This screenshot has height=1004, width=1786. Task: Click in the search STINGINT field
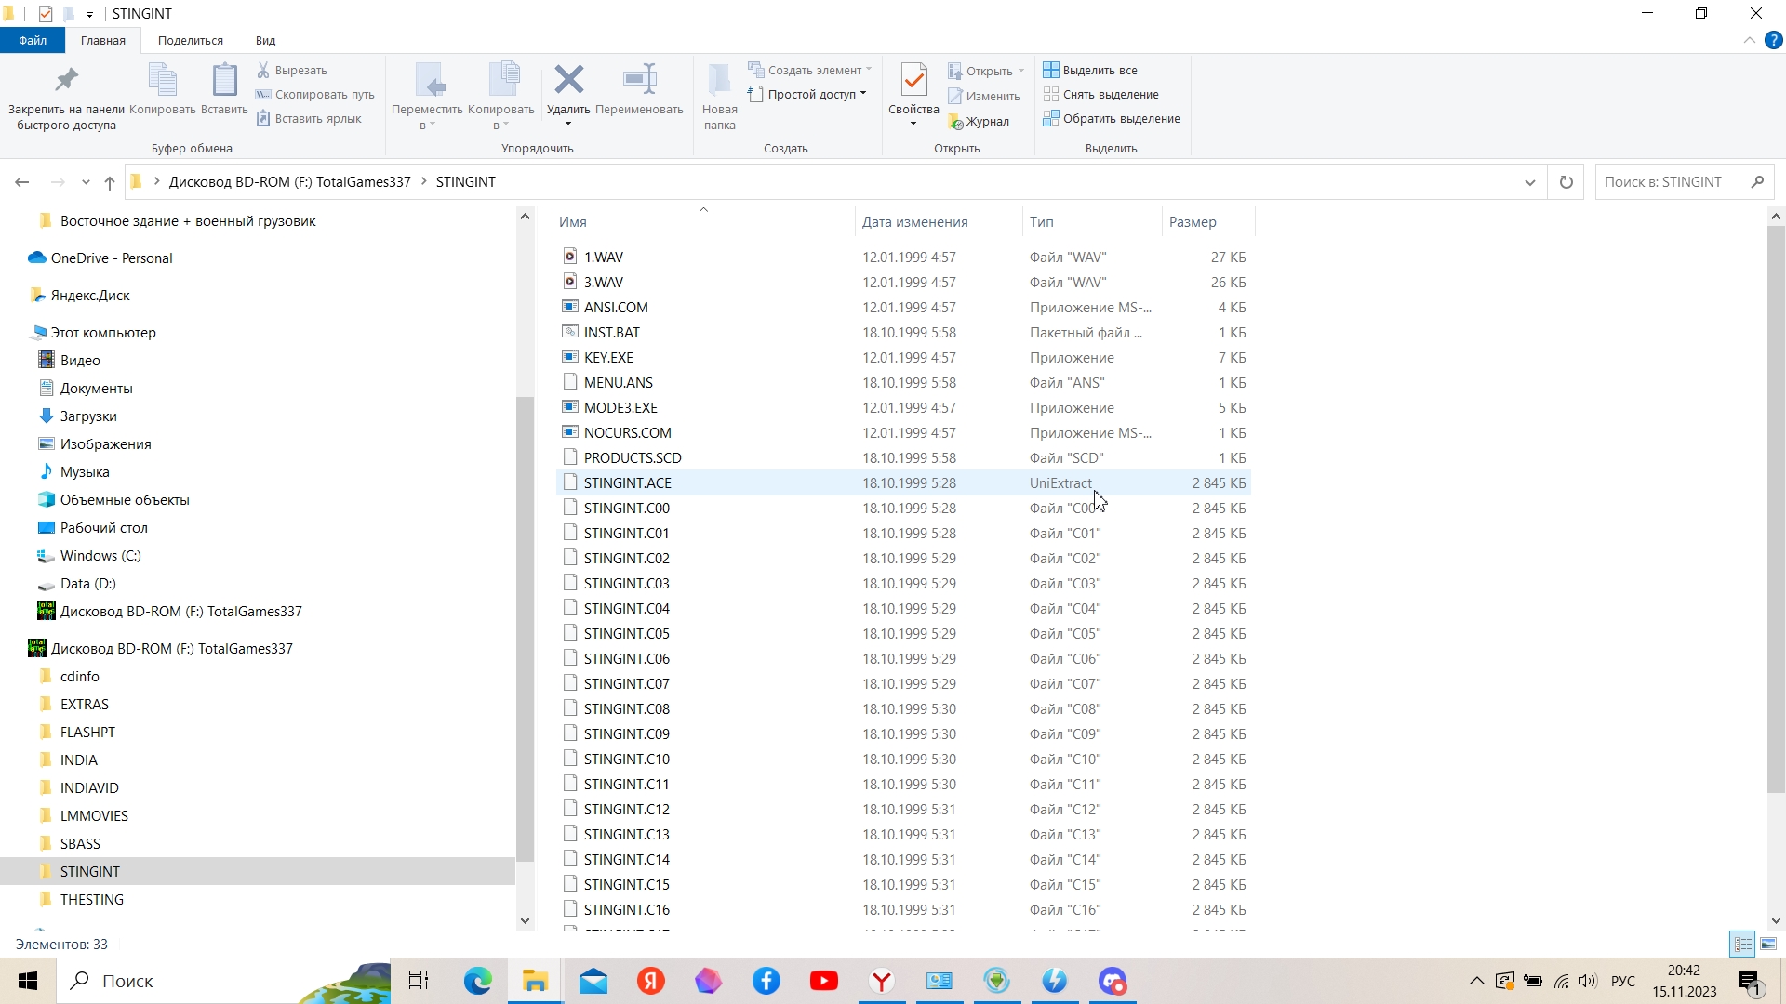pos(1670,182)
